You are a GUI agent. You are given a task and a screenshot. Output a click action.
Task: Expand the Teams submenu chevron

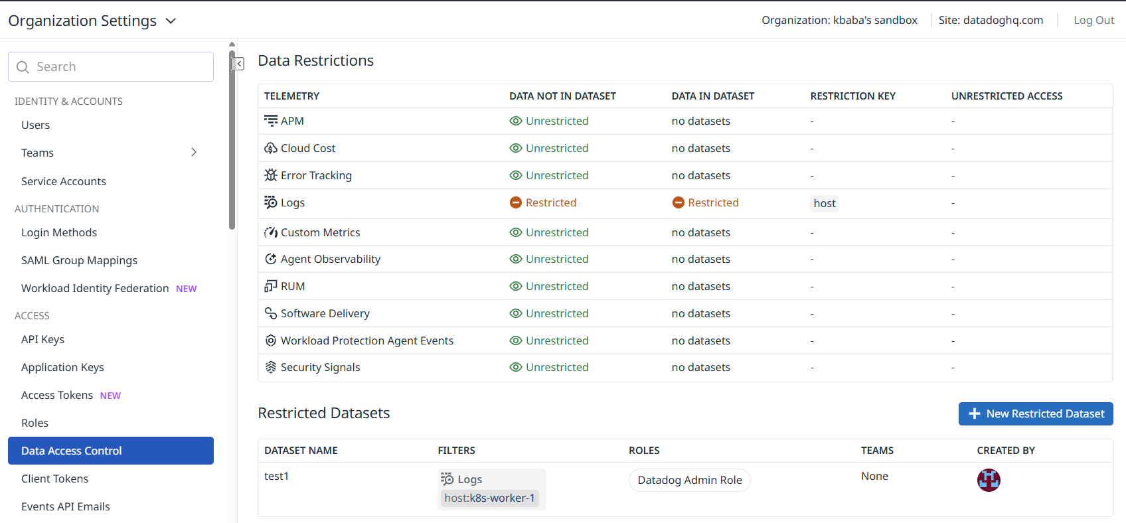194,152
